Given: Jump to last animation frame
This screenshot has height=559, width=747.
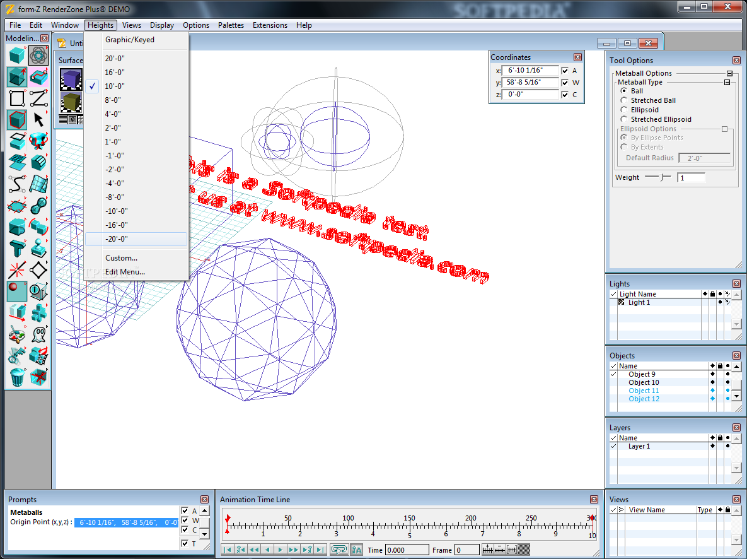Looking at the screenshot, I should (x=320, y=550).
